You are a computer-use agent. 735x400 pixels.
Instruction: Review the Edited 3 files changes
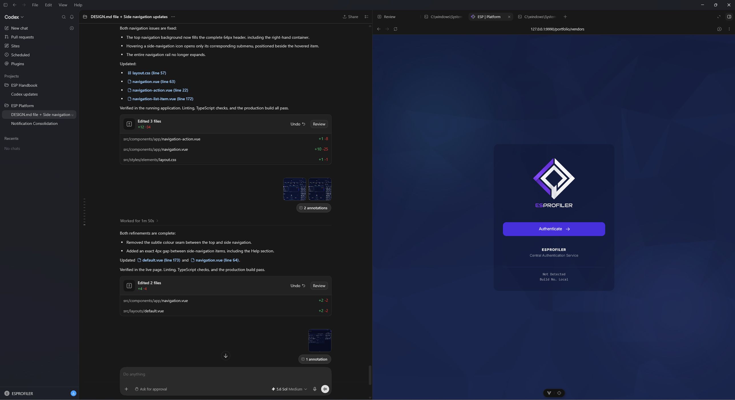point(319,124)
